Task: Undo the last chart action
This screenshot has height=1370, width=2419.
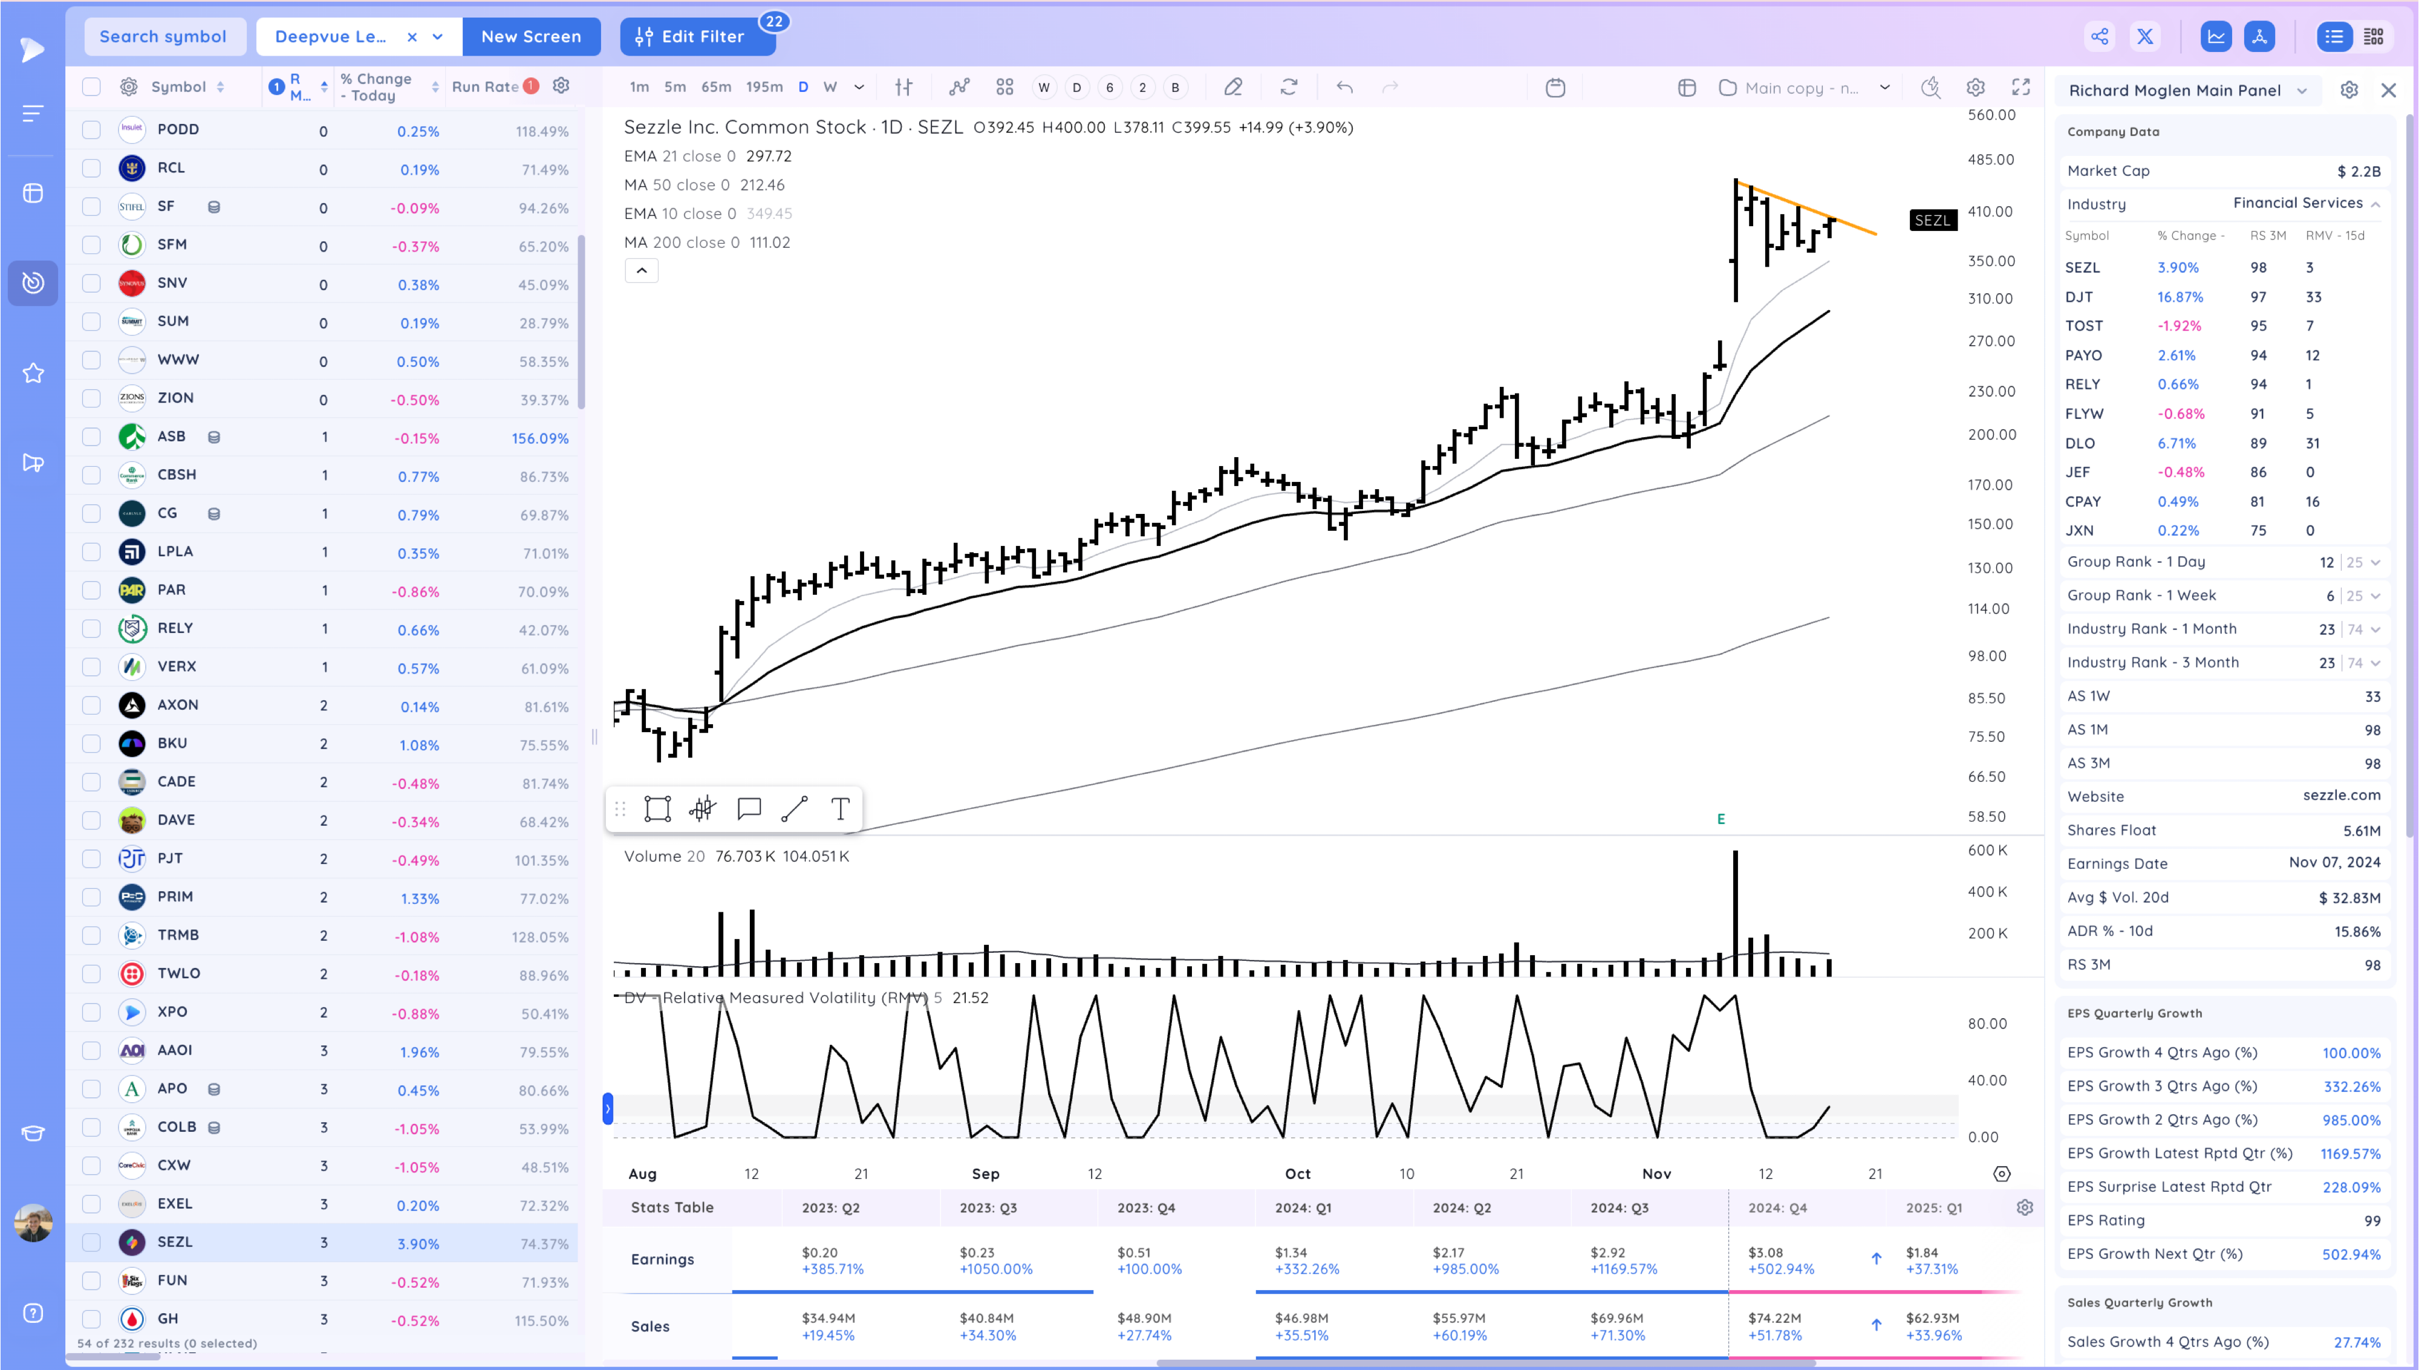Action: (x=1344, y=88)
